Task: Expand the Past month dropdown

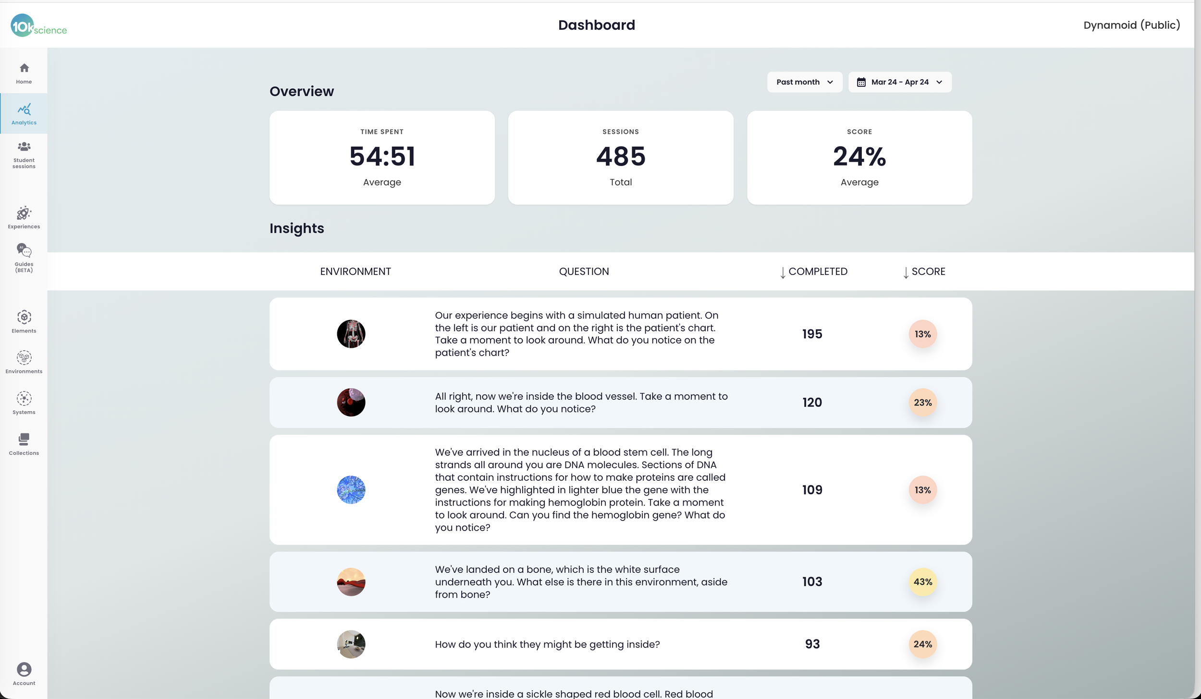Action: click(805, 82)
